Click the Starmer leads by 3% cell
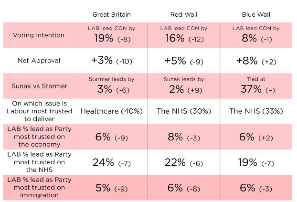 coord(112,86)
